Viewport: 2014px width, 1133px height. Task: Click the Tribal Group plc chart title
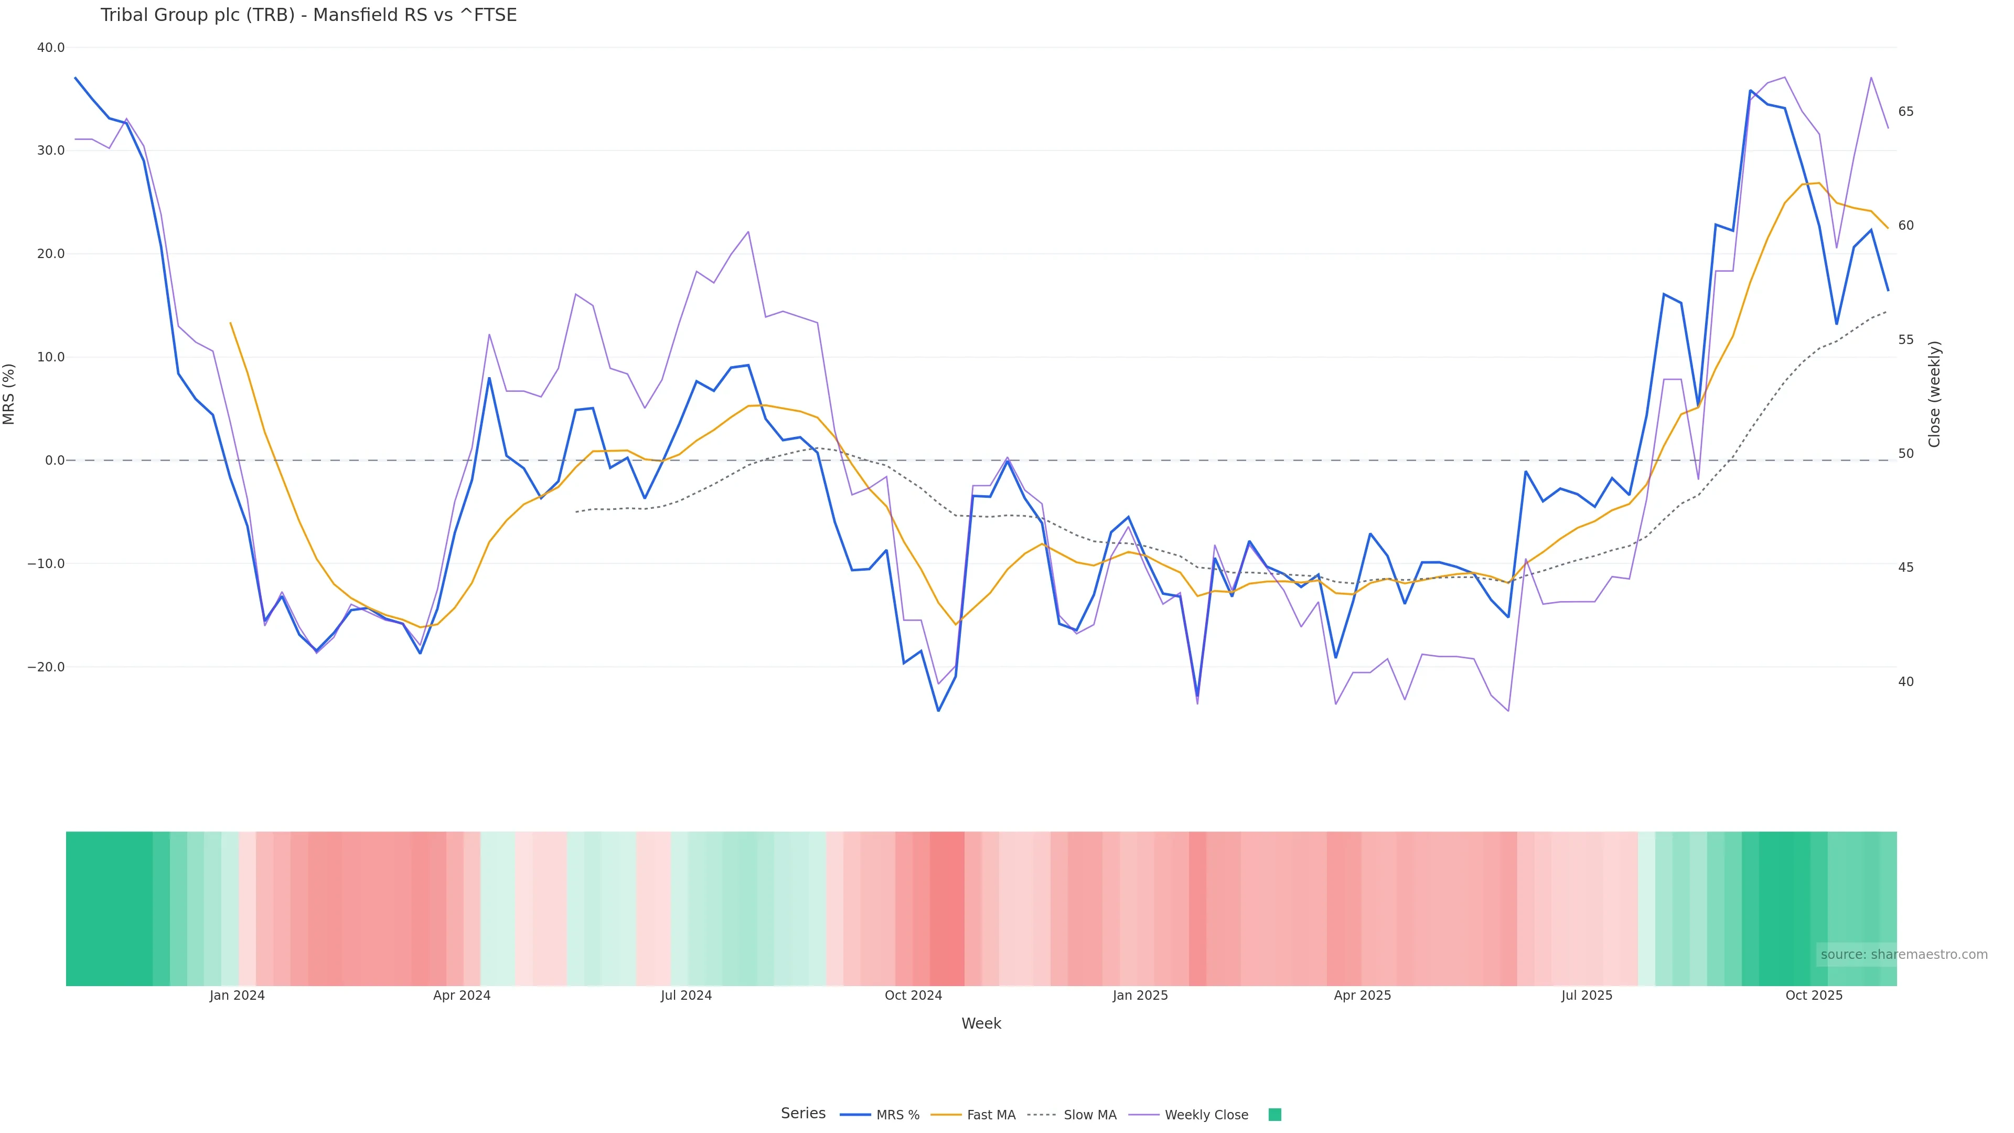point(308,16)
